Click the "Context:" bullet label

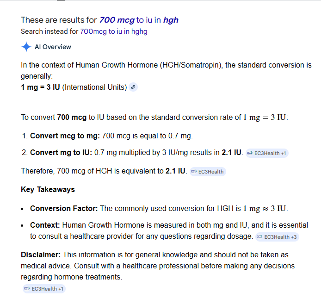tap(45, 225)
